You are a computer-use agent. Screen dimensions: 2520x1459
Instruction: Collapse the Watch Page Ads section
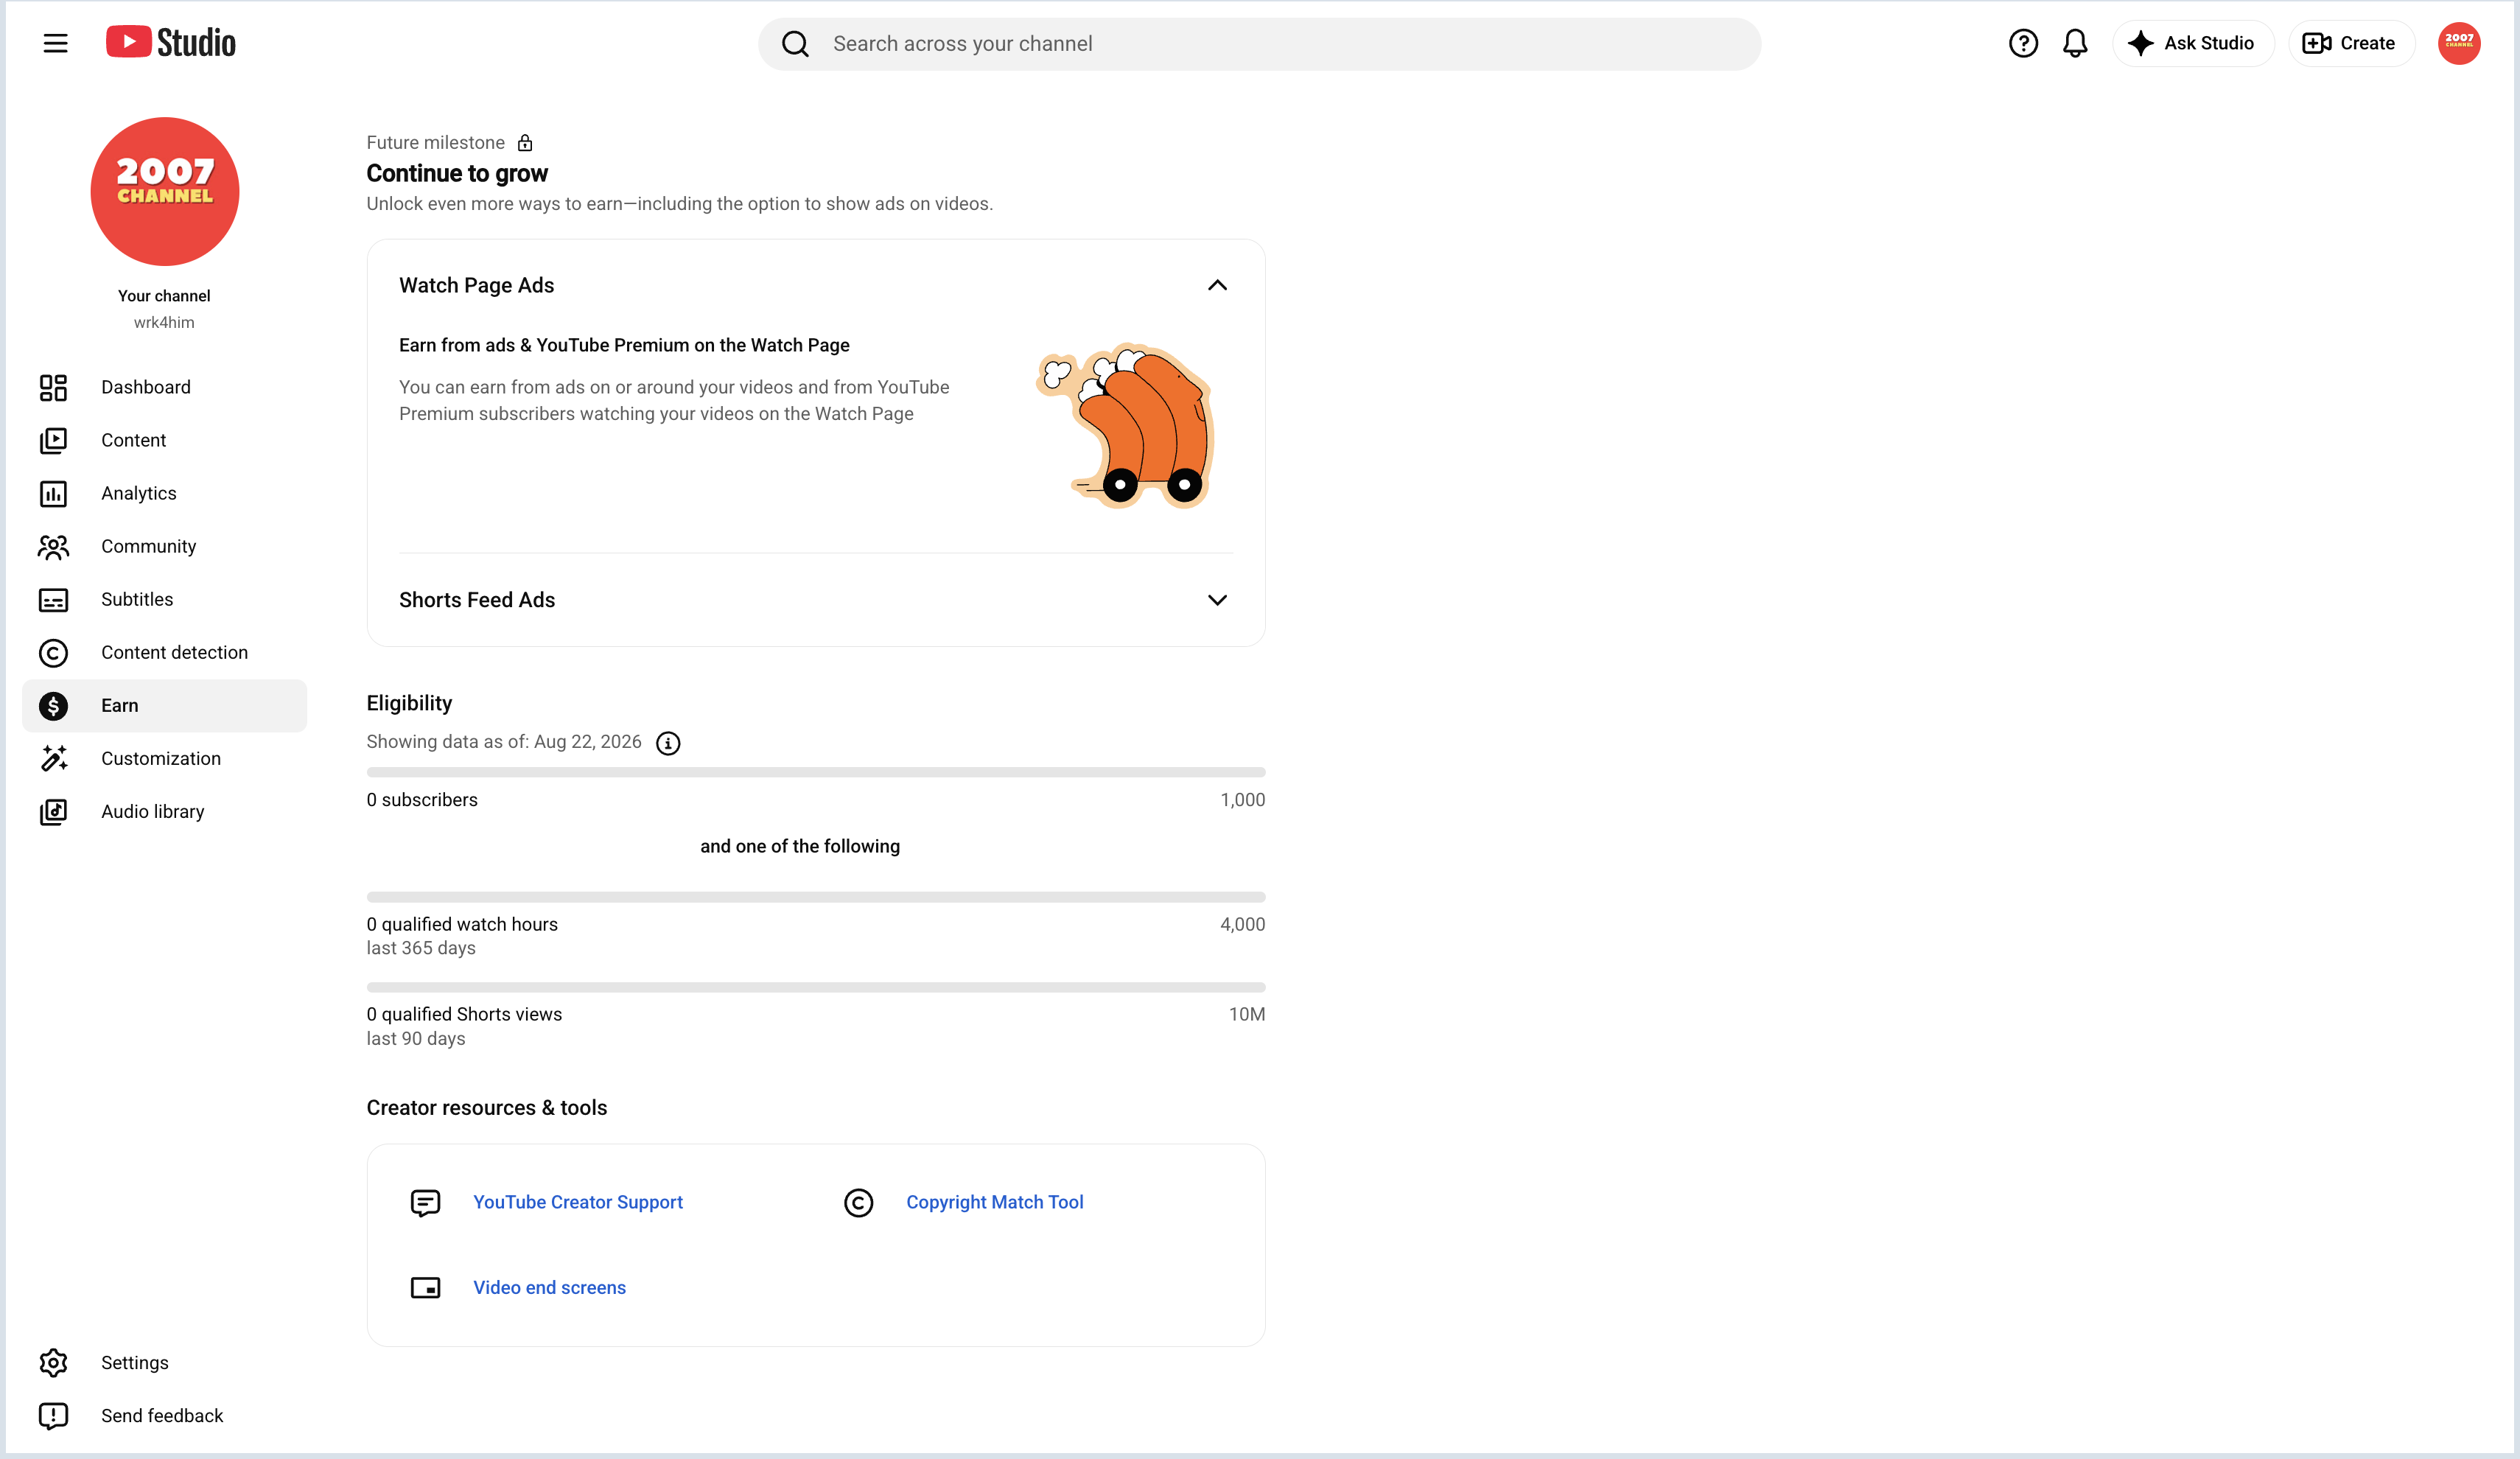click(x=1217, y=285)
